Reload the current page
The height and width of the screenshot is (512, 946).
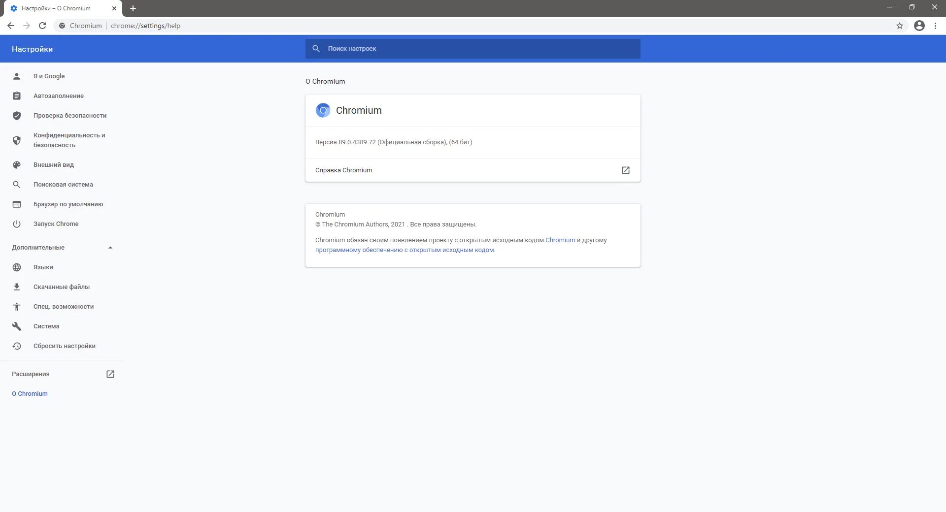(42, 26)
